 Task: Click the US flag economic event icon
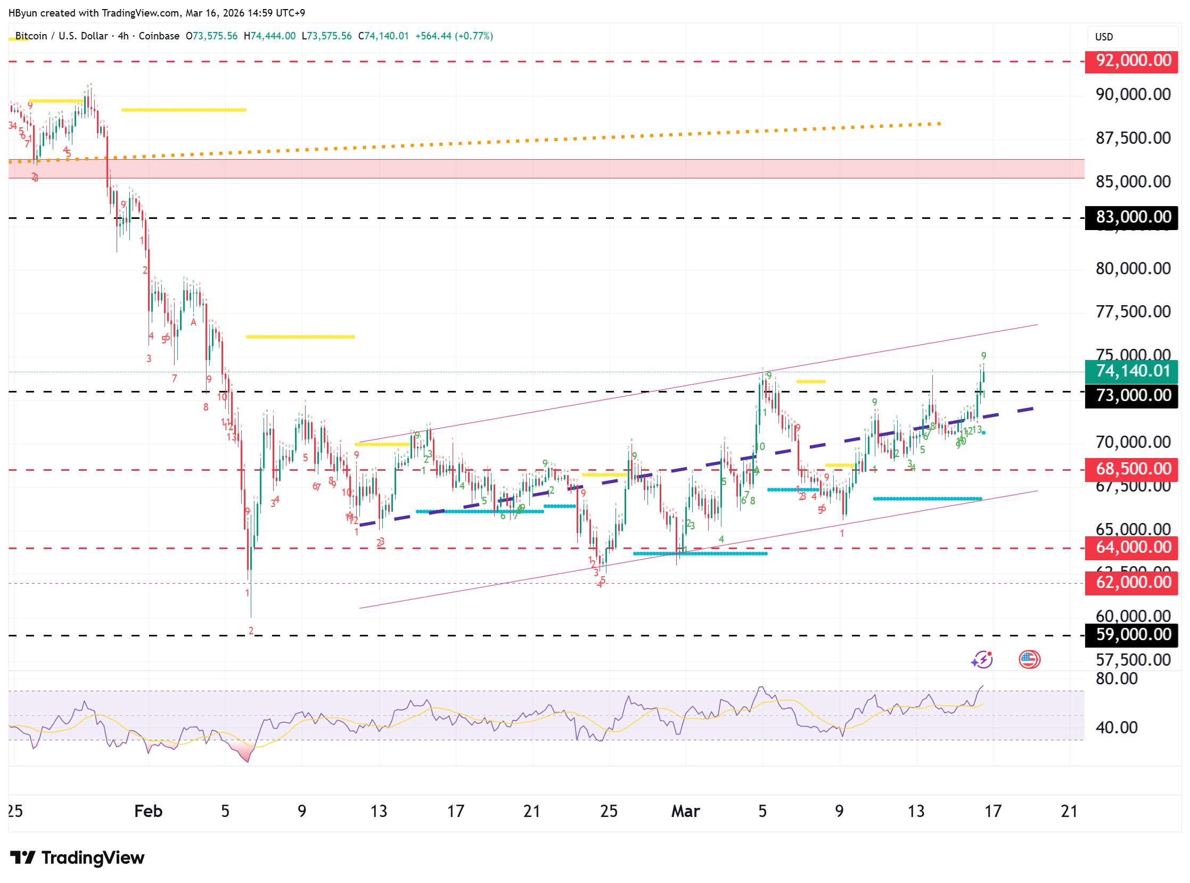[1029, 659]
